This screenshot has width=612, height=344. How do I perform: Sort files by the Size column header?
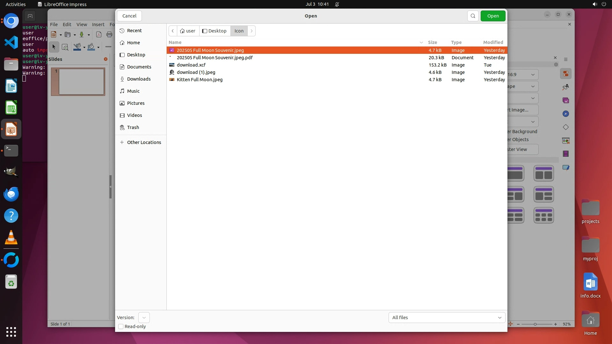(x=432, y=42)
